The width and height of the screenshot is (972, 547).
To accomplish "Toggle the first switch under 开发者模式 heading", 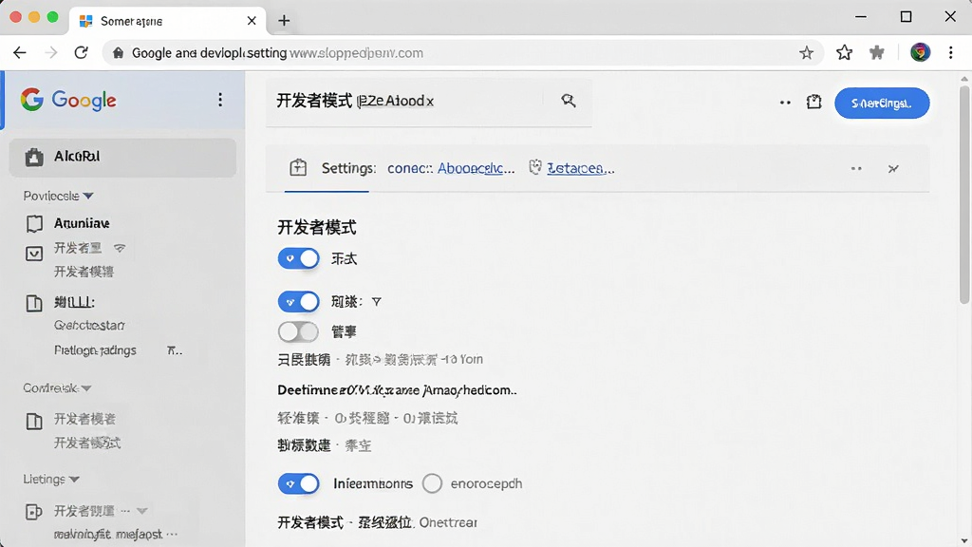I will point(298,258).
